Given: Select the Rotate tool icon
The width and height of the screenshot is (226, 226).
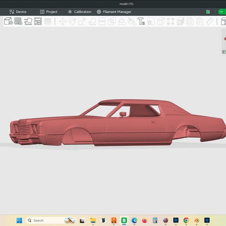Looking at the screenshot, I should [72, 21].
